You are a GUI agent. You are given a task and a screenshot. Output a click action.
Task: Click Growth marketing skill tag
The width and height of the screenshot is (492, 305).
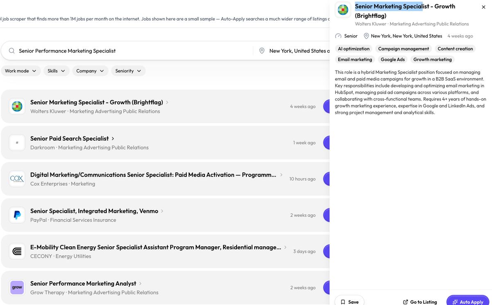pyautogui.click(x=433, y=60)
